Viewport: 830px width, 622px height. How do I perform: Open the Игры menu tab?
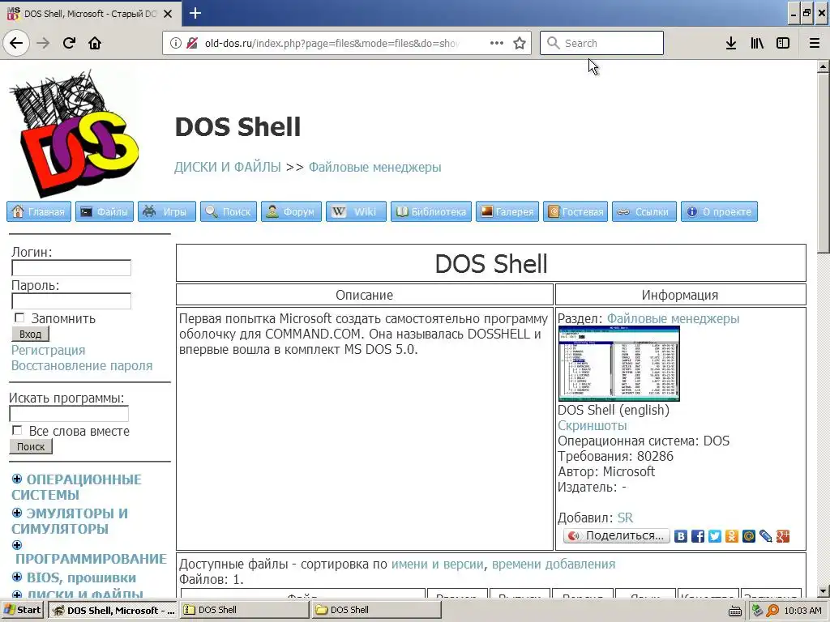(x=167, y=211)
